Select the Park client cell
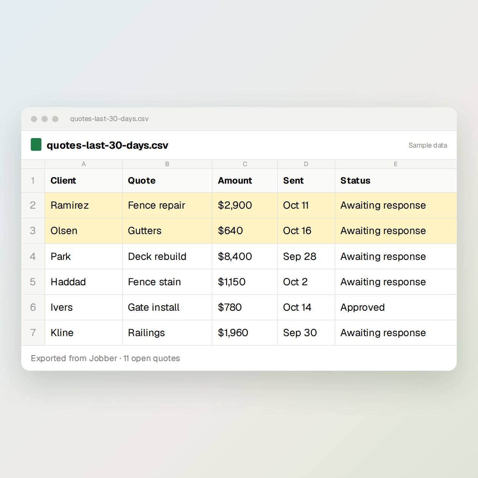478x478 pixels. point(83,256)
